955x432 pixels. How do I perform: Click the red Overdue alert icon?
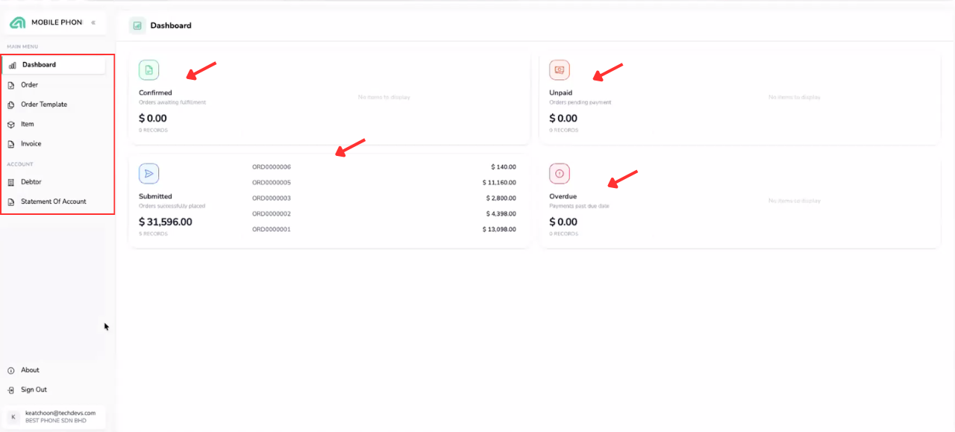[560, 174]
